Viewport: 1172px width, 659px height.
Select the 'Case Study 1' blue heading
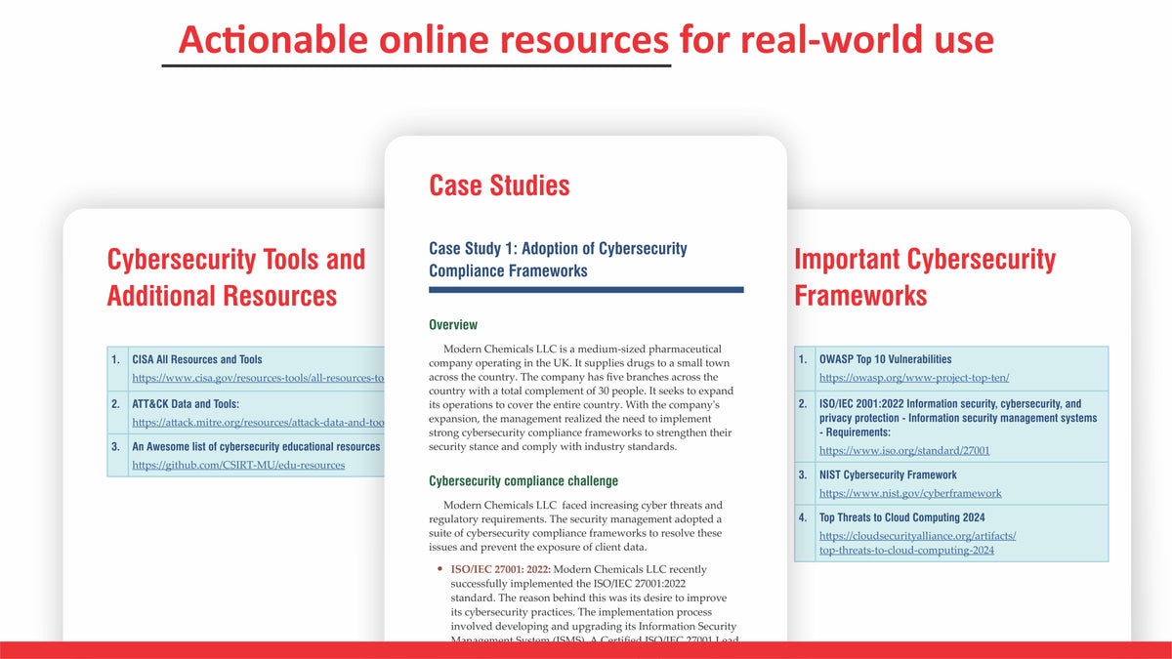(558, 260)
